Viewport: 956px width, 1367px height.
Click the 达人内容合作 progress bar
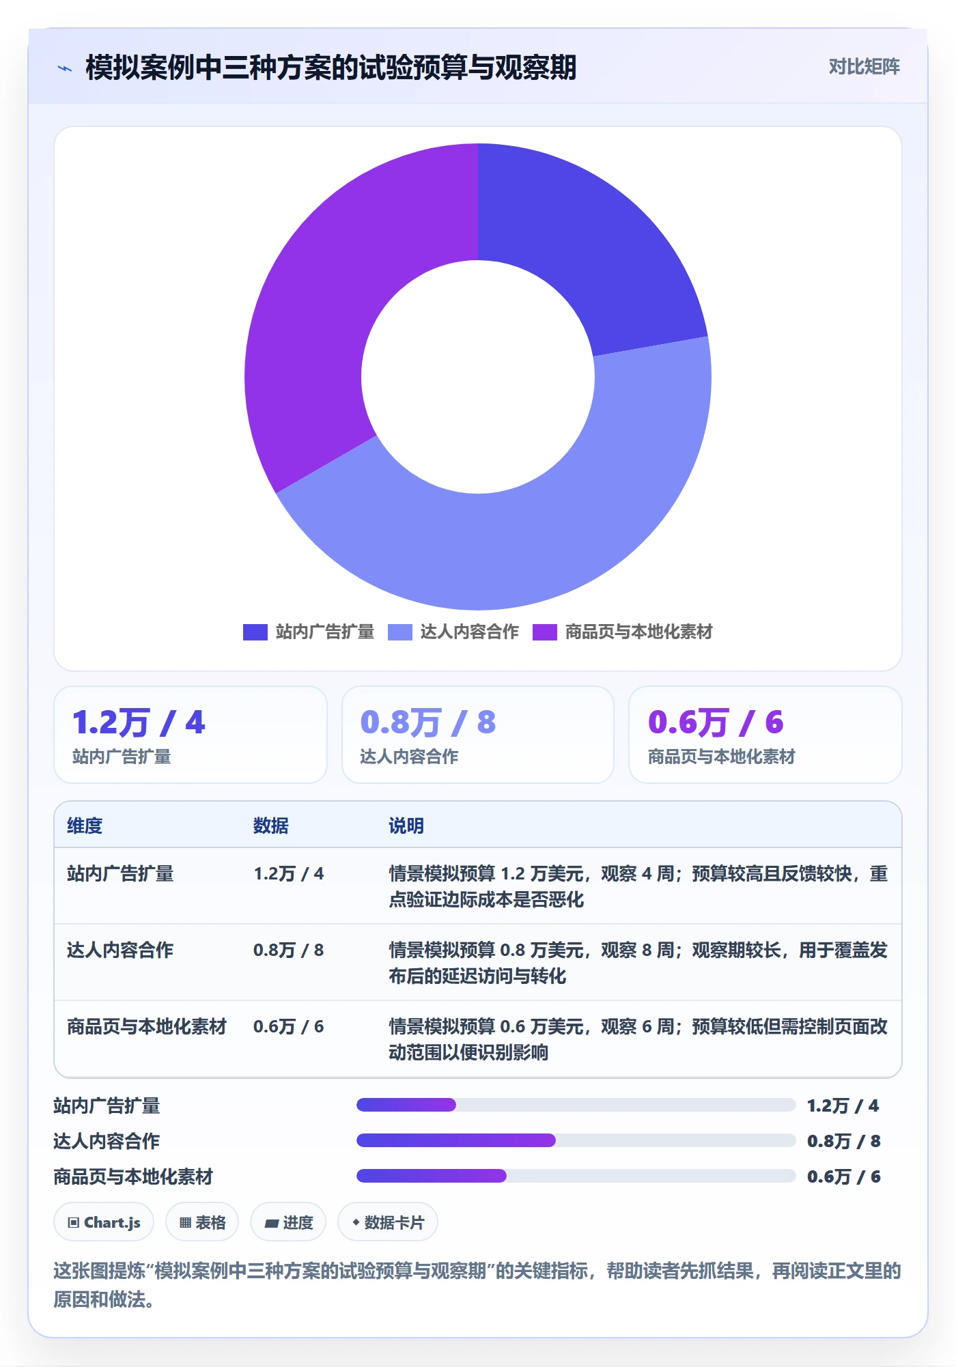[576, 1140]
